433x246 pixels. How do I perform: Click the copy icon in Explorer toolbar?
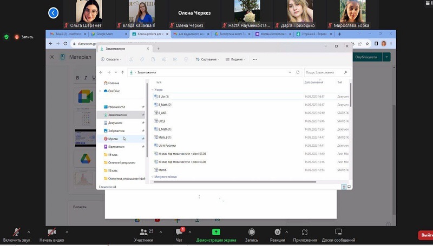(142, 59)
